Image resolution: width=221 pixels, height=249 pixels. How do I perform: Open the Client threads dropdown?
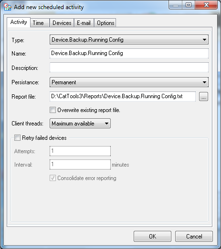pyautogui.click(x=80, y=124)
